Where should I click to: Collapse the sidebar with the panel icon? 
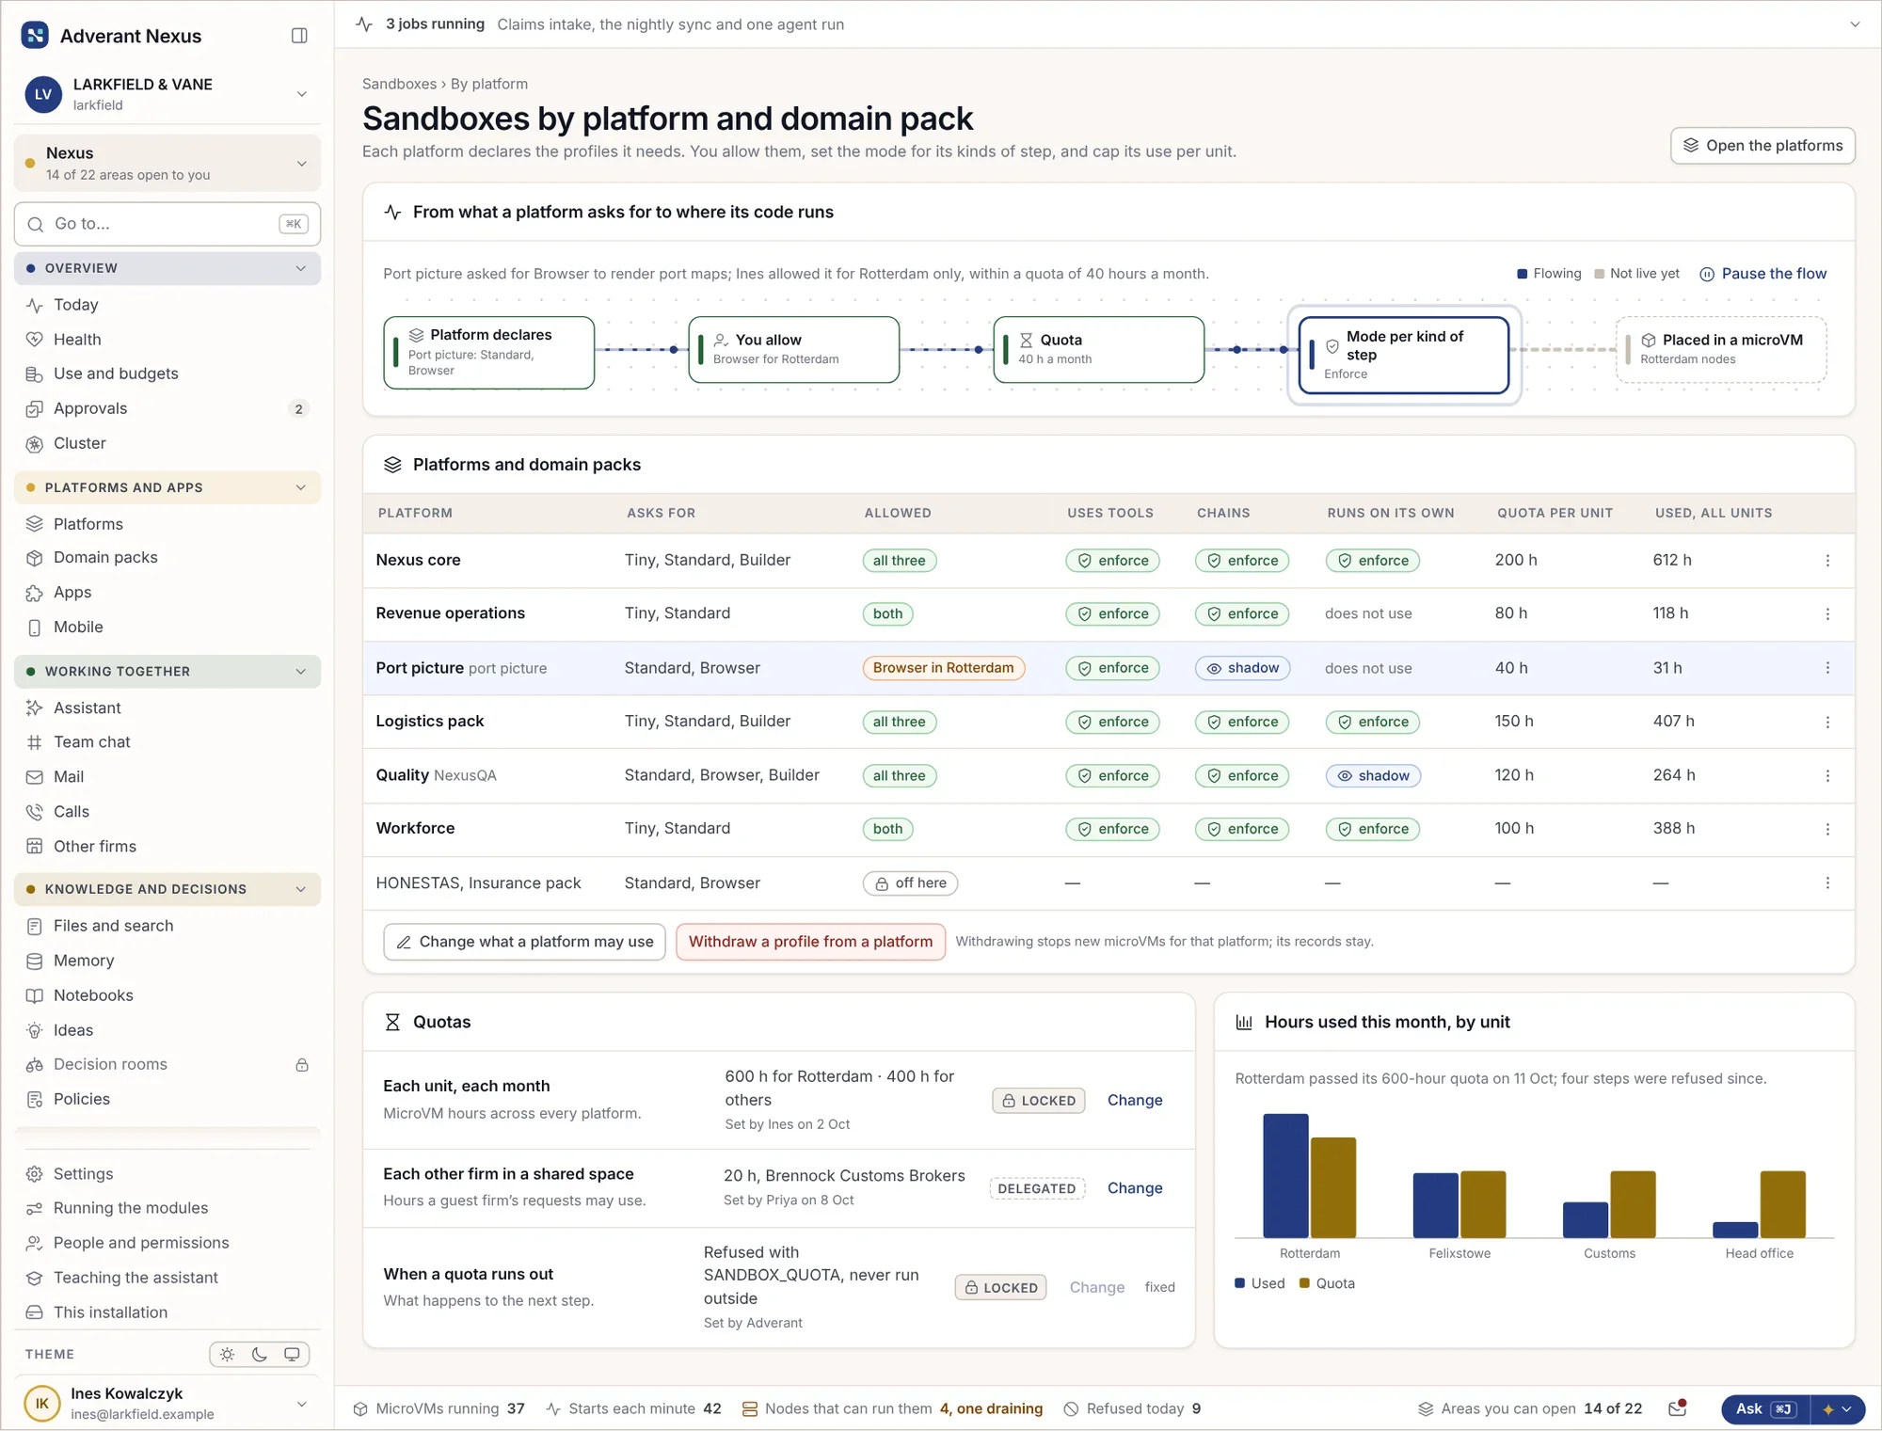click(299, 36)
